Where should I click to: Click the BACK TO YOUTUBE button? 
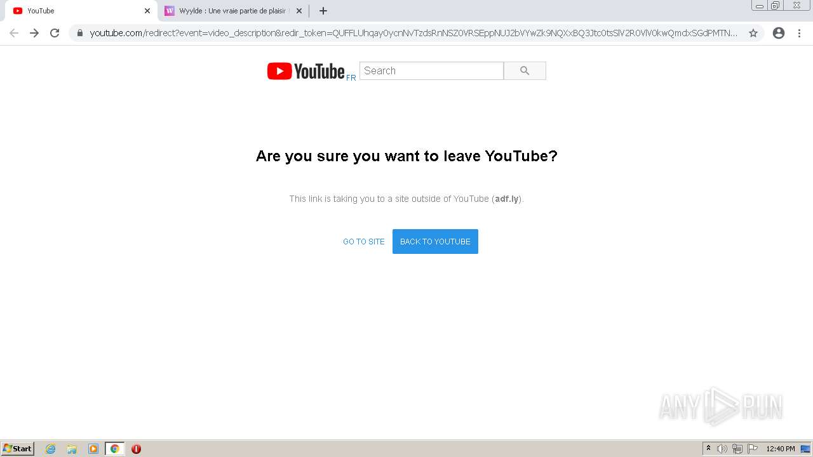click(x=435, y=242)
